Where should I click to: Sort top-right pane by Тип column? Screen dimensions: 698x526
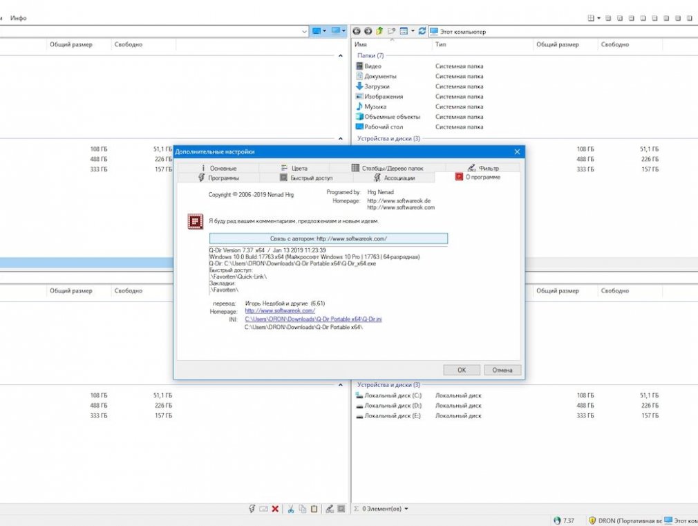(482, 44)
